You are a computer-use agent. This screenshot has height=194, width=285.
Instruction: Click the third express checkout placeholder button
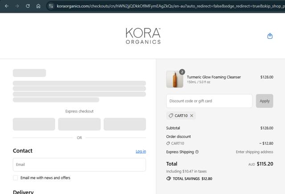[125, 124]
